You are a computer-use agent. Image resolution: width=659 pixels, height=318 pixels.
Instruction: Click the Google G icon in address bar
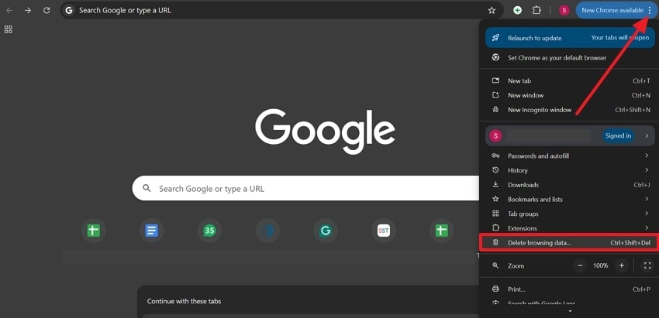[69, 11]
